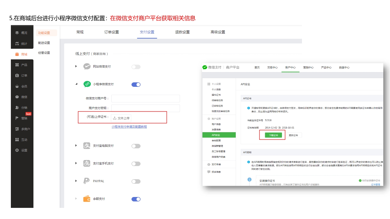Select API安全 in merchant platform sidebar
This screenshot has width=390, height=219.
coord(219,135)
